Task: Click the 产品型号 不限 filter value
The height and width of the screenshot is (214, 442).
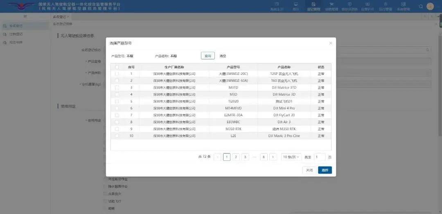Action: point(130,56)
